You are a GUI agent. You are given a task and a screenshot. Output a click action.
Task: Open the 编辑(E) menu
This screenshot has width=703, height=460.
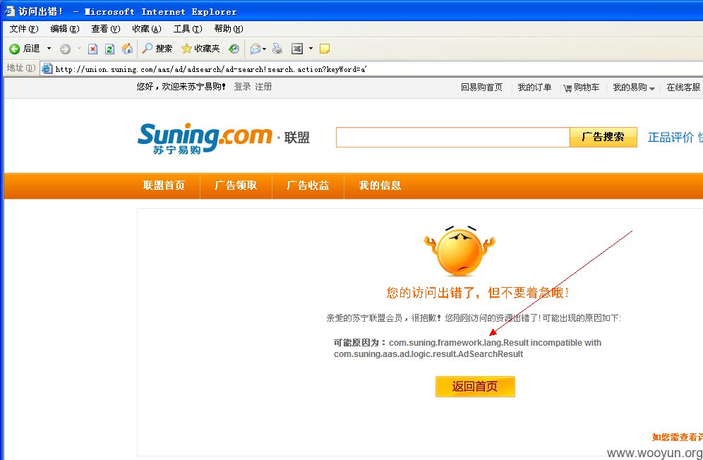pos(64,29)
